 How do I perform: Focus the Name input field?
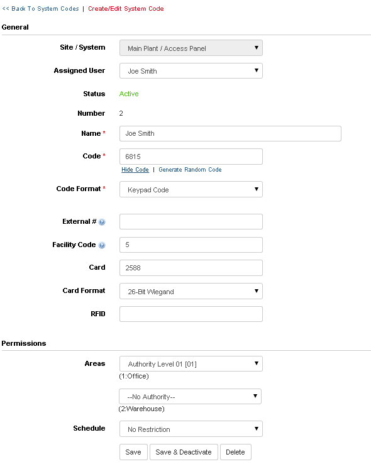230,133
